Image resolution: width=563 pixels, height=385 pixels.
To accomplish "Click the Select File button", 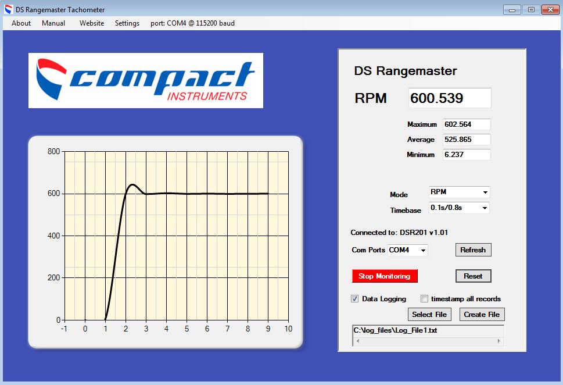I will (429, 315).
